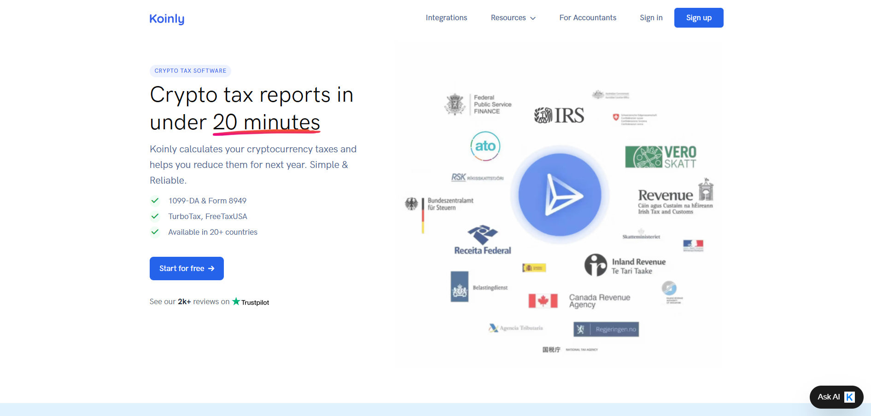Click the Japan National Tax Agency logo
871x416 pixels.
click(570, 350)
